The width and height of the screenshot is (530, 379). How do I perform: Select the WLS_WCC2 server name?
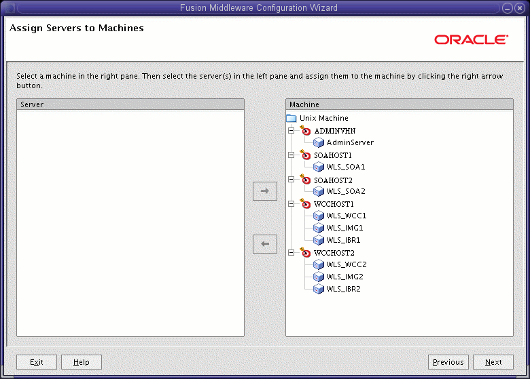(346, 264)
